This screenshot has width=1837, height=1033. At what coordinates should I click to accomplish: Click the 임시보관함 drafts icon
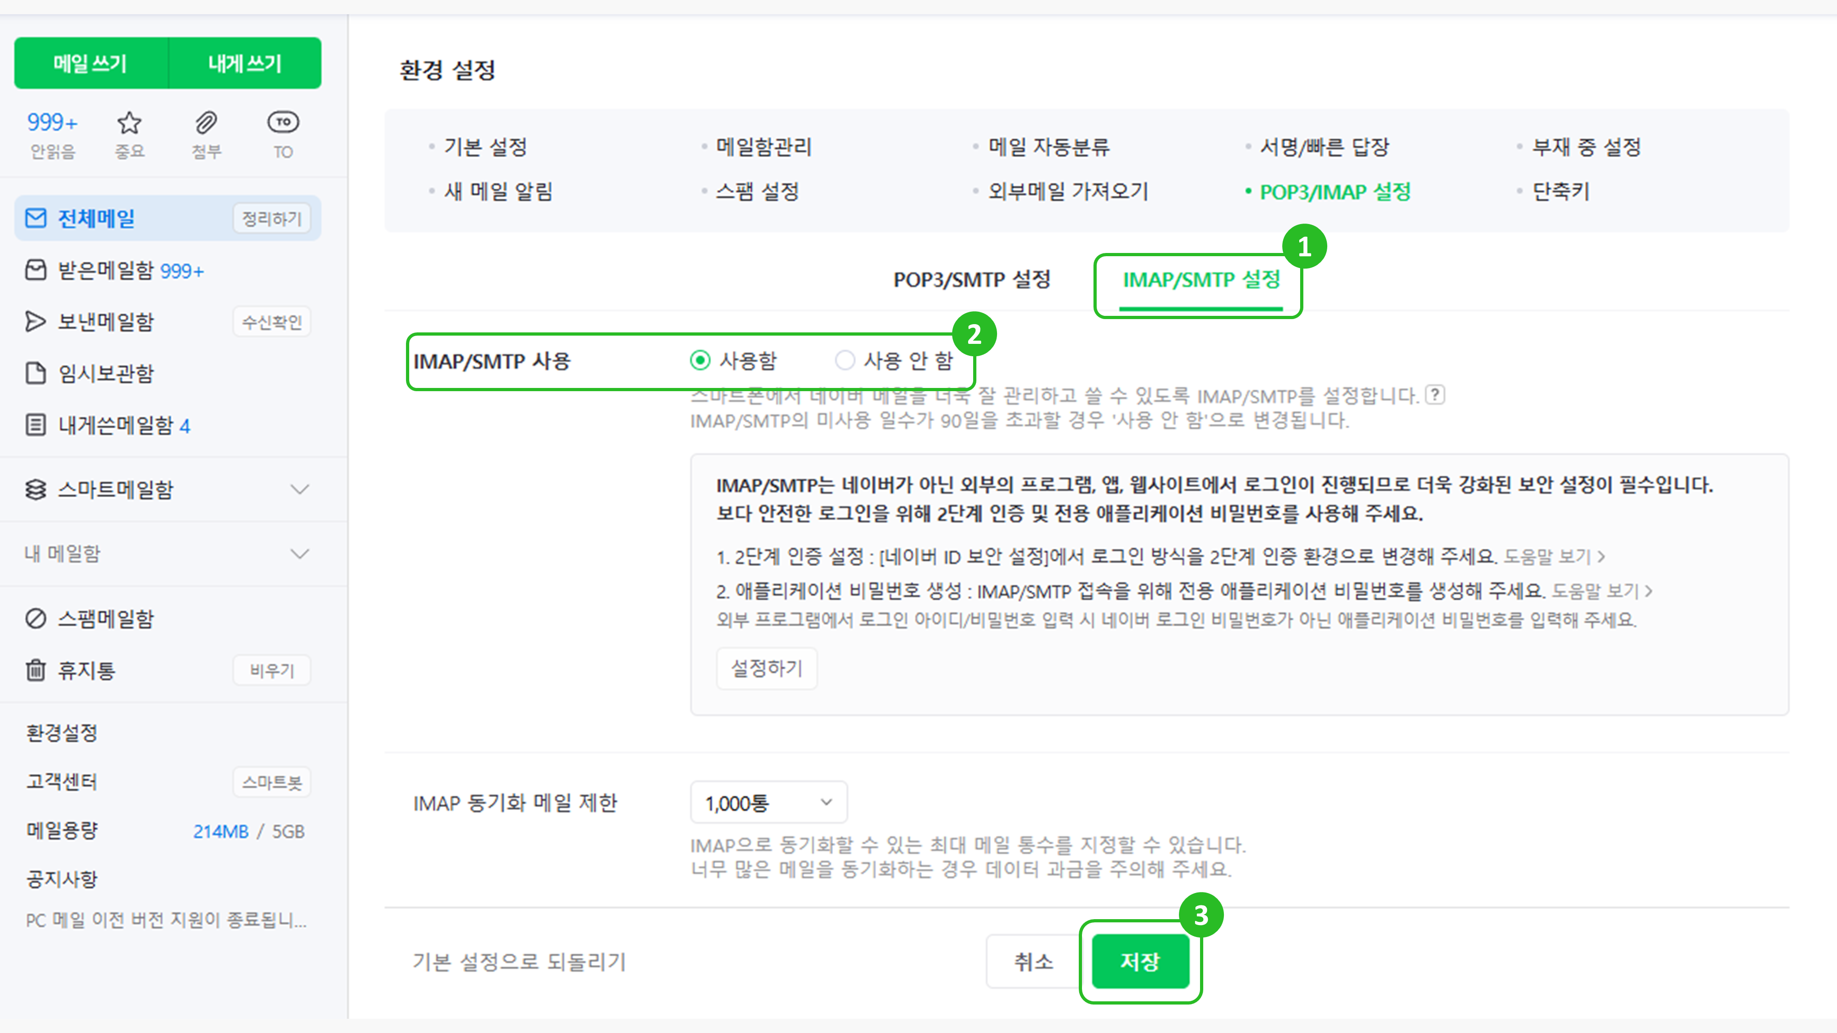[x=36, y=373]
